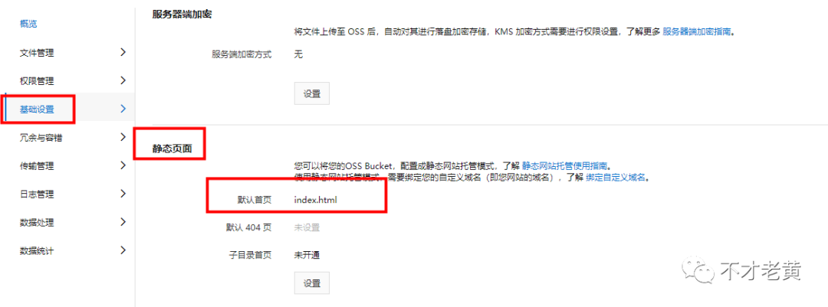828x307 pixels.
Task: Expand the 权限管理 chevron arrow
Action: pos(123,80)
